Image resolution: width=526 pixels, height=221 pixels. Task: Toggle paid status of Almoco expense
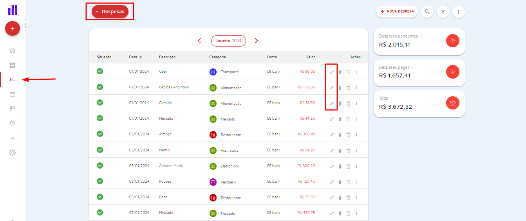(100, 134)
